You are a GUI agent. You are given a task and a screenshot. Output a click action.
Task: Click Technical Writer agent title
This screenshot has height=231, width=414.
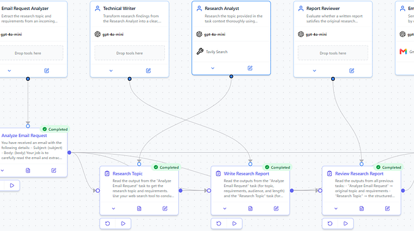(x=119, y=8)
